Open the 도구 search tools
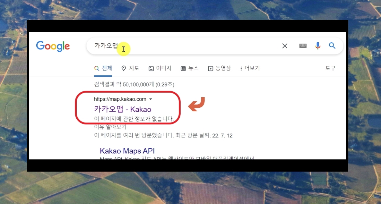Viewport: 381px width, 204px height. tap(331, 68)
